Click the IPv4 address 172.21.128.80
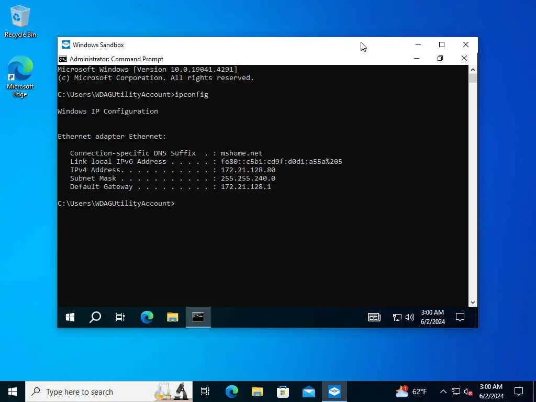Viewport: 536px width, 402px height. (248, 170)
